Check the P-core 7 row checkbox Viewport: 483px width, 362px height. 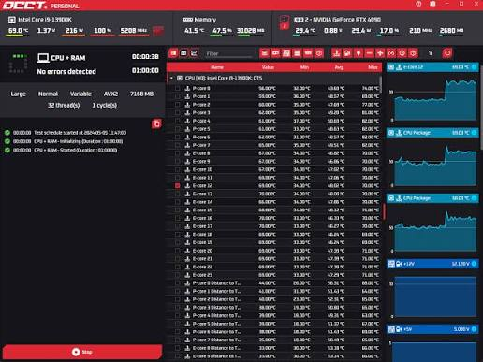178,145
